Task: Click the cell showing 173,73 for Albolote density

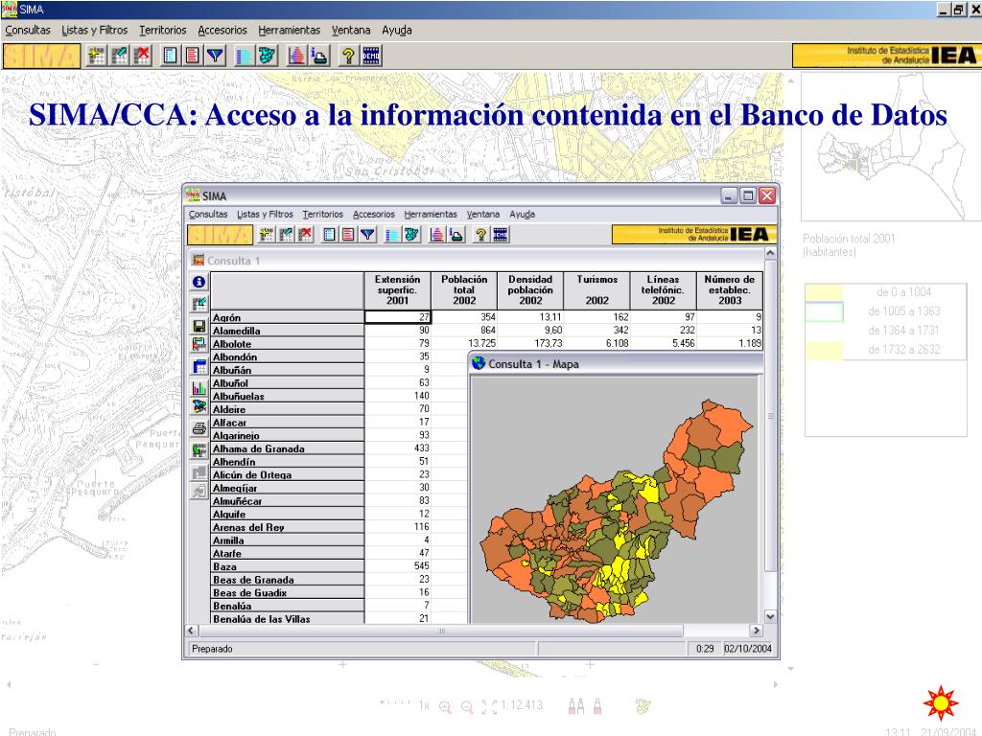Action: coord(530,344)
